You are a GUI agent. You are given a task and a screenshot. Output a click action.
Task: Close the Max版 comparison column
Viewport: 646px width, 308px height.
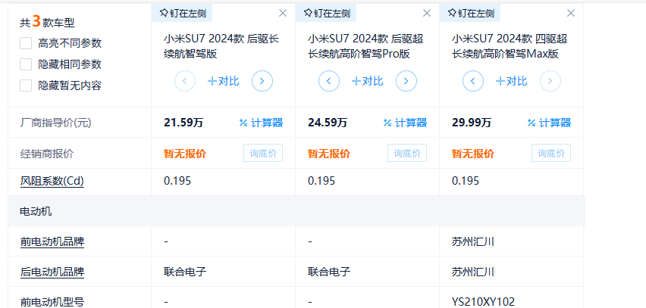(x=571, y=13)
